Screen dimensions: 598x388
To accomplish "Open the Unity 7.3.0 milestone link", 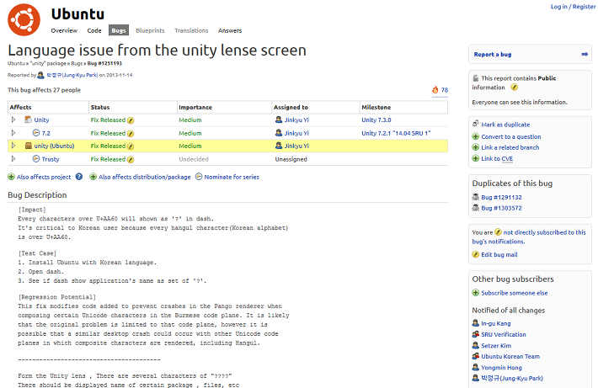I will 376,120.
